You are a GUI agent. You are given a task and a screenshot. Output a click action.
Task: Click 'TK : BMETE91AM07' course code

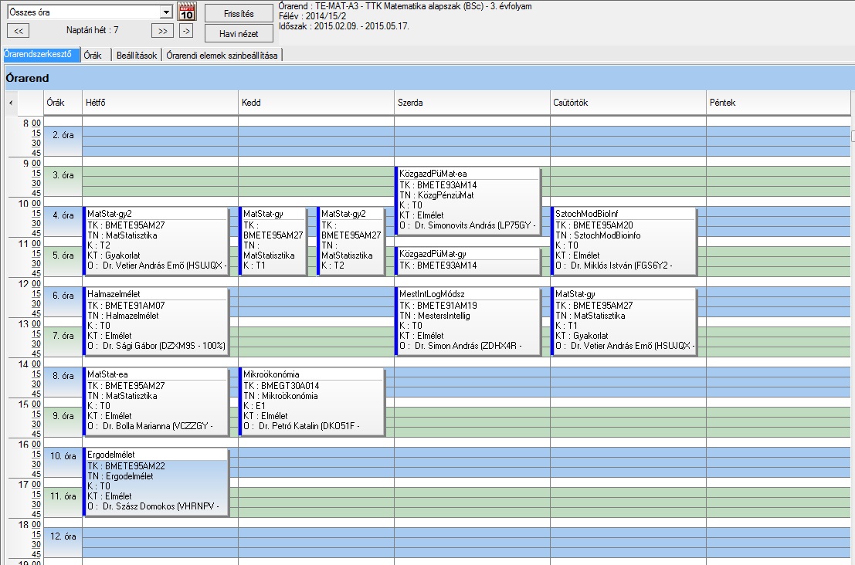click(x=126, y=306)
